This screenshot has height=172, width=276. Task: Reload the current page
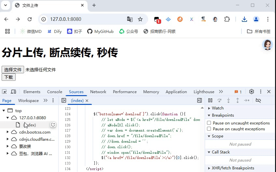[x=30, y=19]
